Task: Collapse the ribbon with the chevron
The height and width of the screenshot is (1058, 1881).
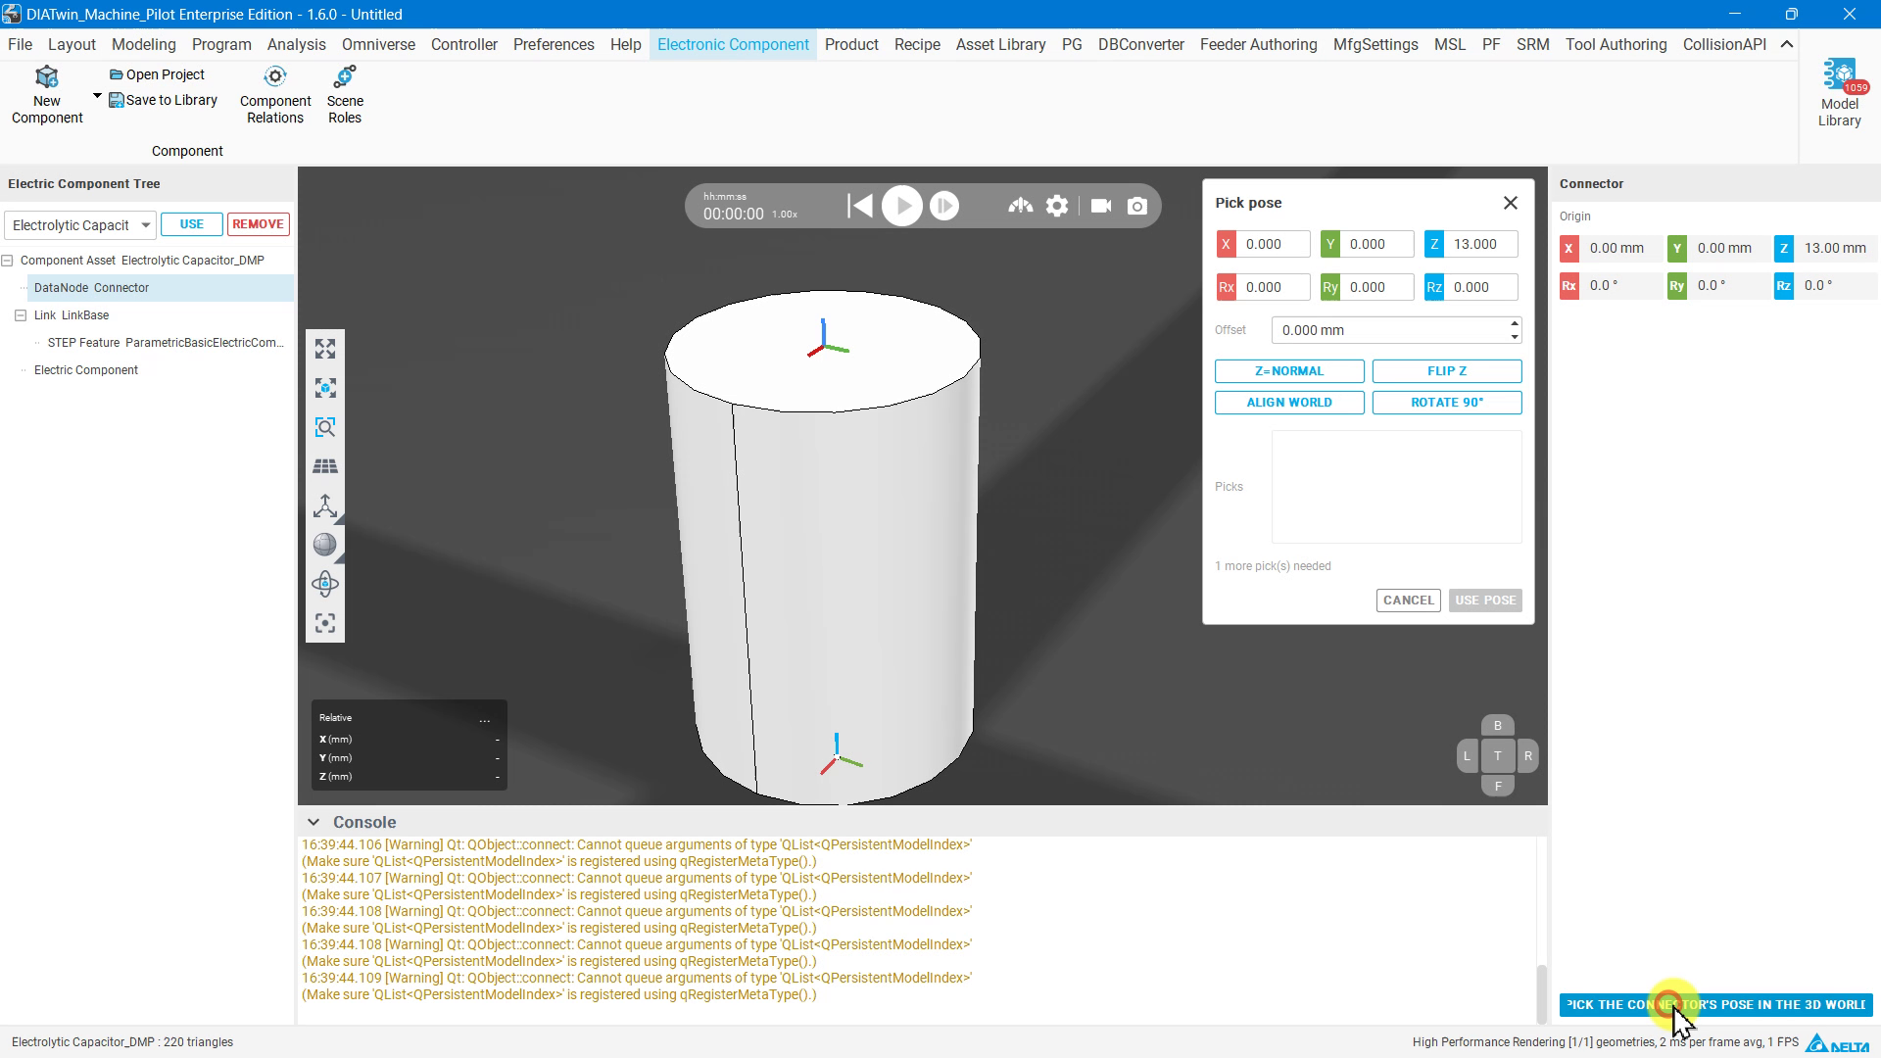Action: (x=1787, y=45)
